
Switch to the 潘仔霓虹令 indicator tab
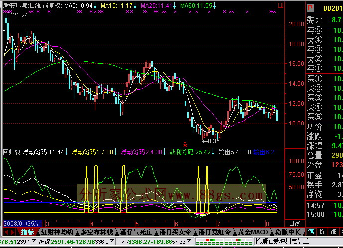pyautogui.click(x=214, y=232)
